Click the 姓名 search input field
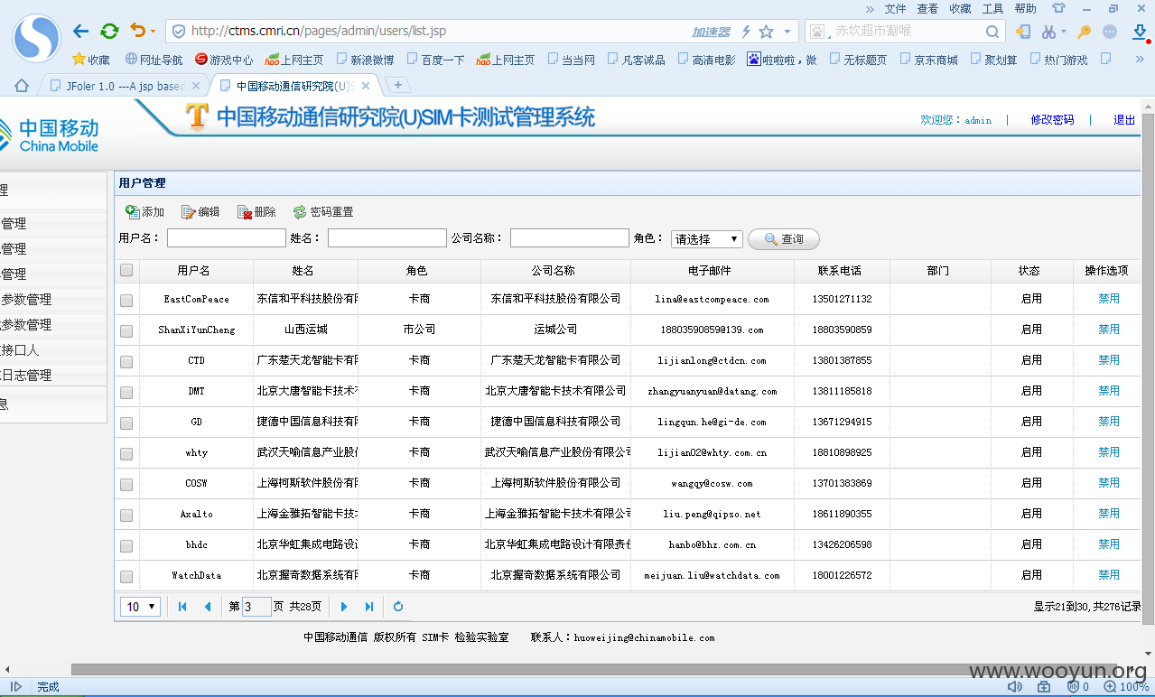Viewport: 1155px width, 697px height. click(x=387, y=238)
